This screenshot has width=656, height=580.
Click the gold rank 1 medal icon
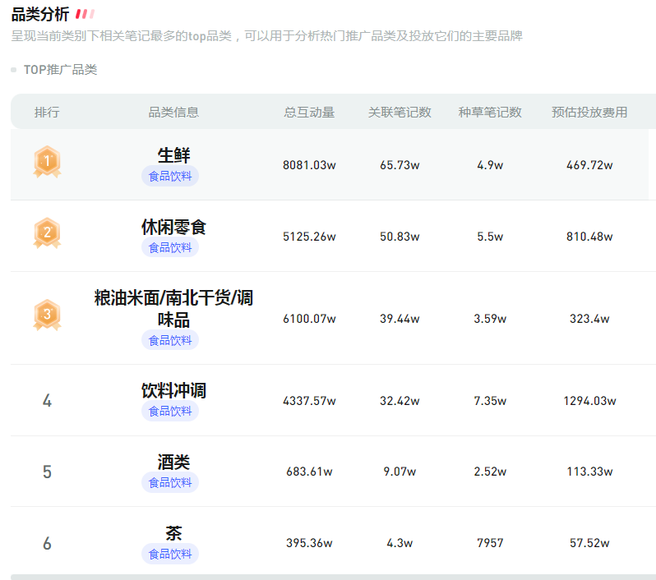[x=47, y=162]
